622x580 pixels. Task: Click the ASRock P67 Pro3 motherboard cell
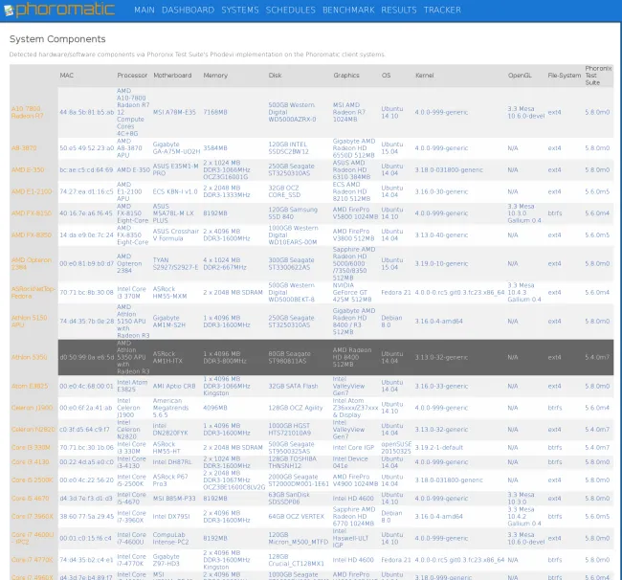click(x=170, y=480)
